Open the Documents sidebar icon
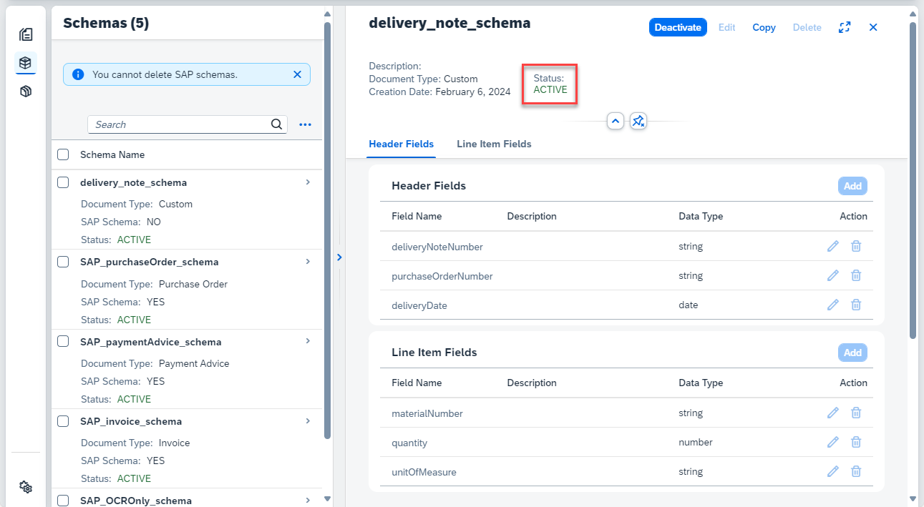This screenshot has height=507, width=924. point(26,34)
